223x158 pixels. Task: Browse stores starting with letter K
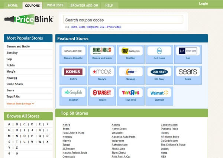pyautogui.click(x=40, y=130)
